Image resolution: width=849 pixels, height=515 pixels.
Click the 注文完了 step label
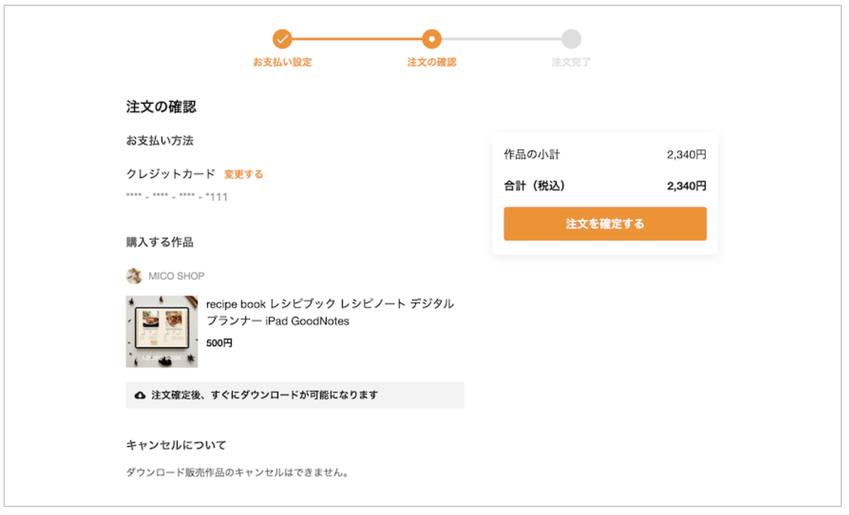click(x=571, y=62)
